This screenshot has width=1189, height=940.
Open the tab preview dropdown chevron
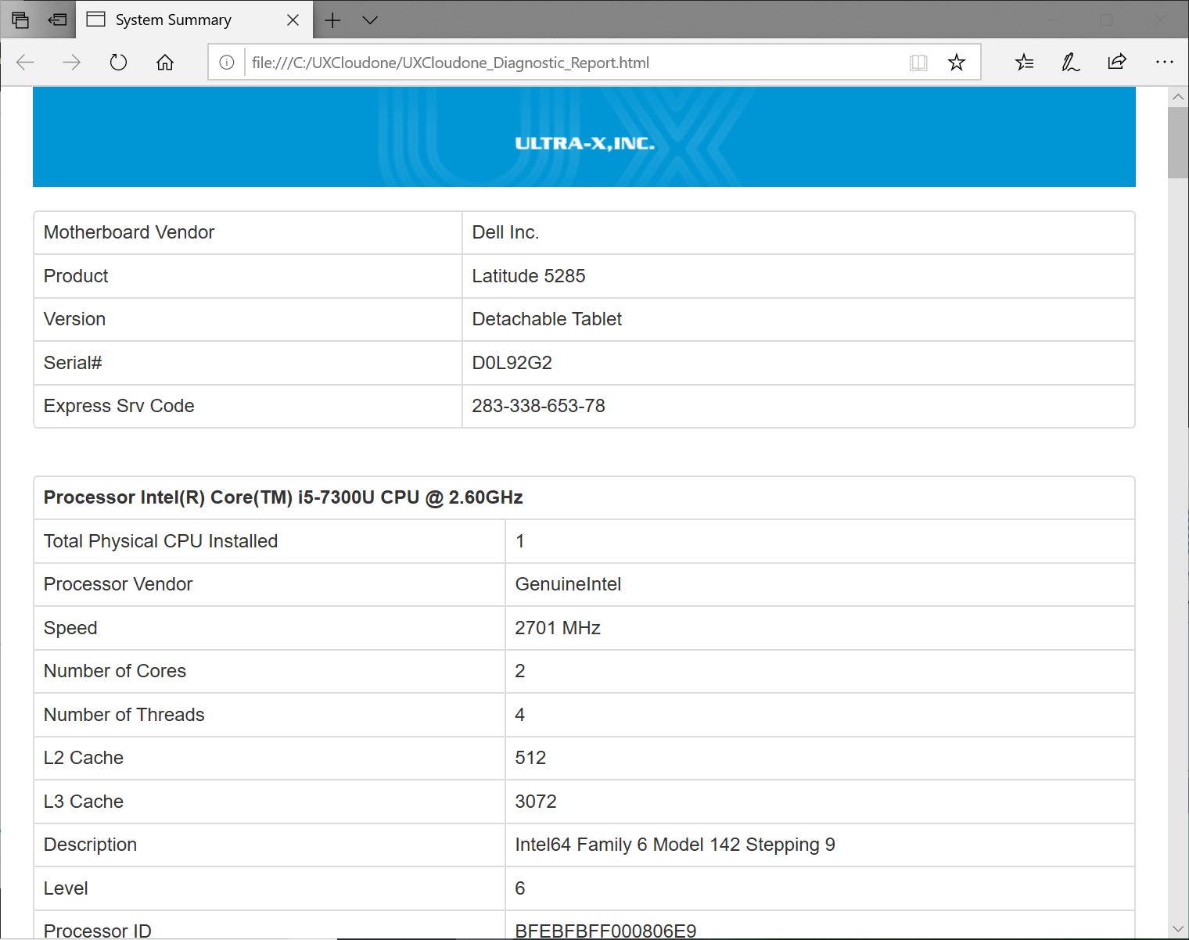coord(370,20)
